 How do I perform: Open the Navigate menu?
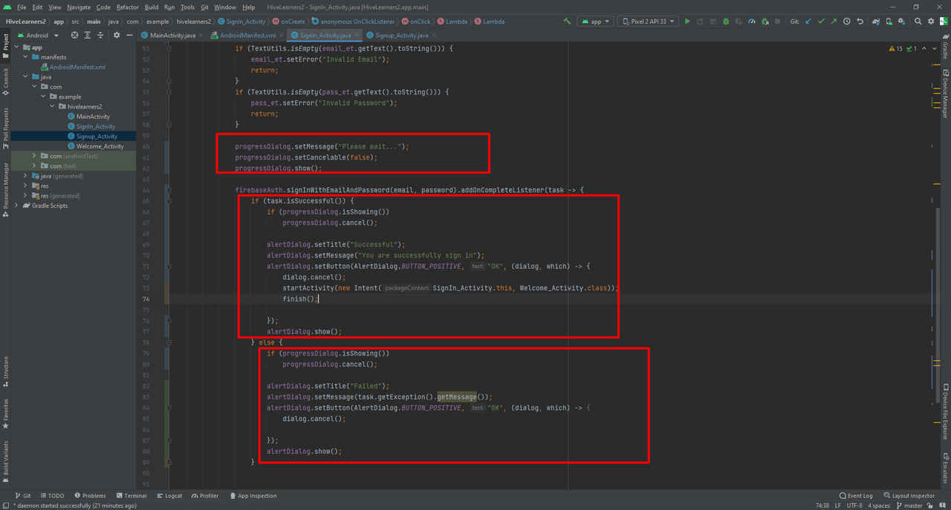(79, 7)
